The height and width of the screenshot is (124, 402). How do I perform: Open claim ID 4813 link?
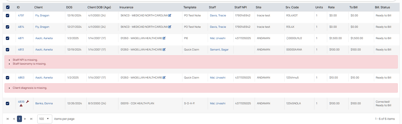(21, 50)
